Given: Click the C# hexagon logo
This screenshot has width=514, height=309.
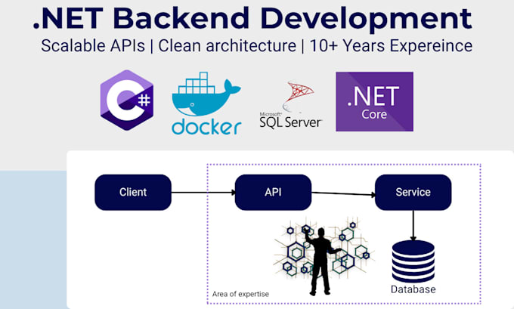Looking at the screenshot, I should (x=127, y=100).
